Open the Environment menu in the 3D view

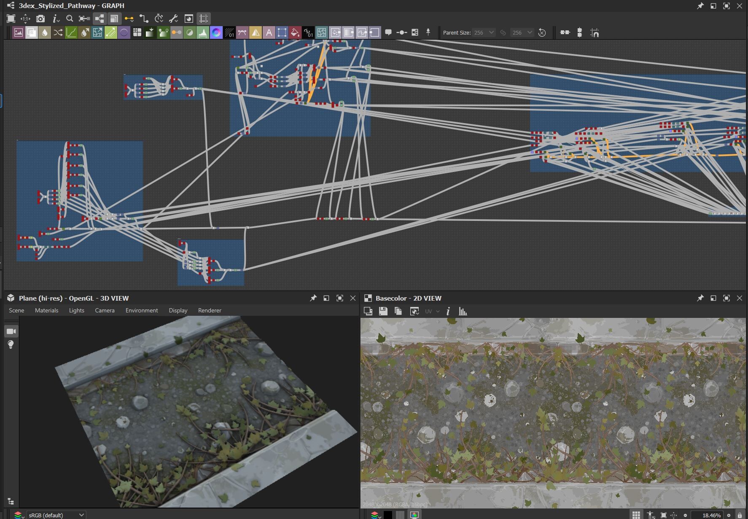coord(142,310)
